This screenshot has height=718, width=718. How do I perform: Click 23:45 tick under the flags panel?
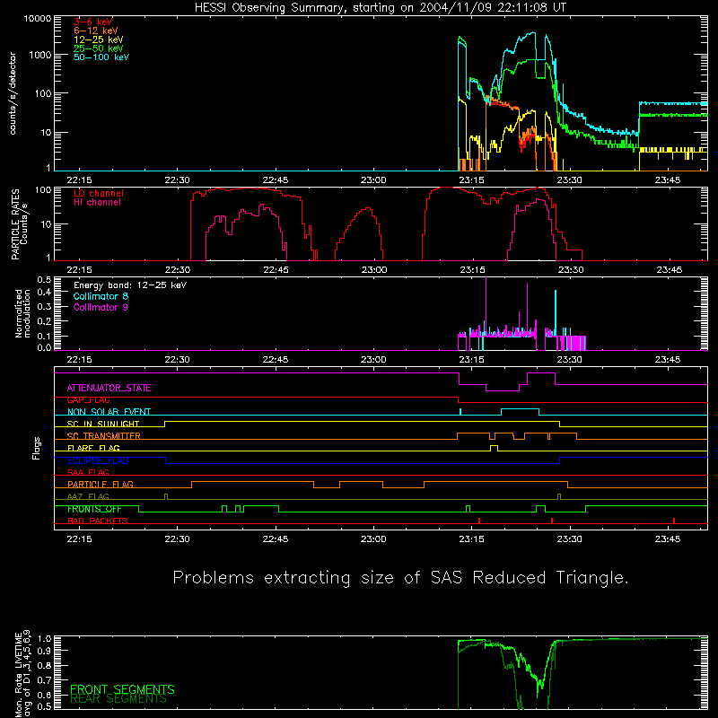point(668,539)
